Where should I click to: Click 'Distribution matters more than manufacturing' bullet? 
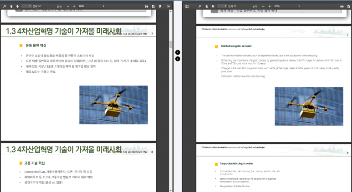(x=243, y=76)
